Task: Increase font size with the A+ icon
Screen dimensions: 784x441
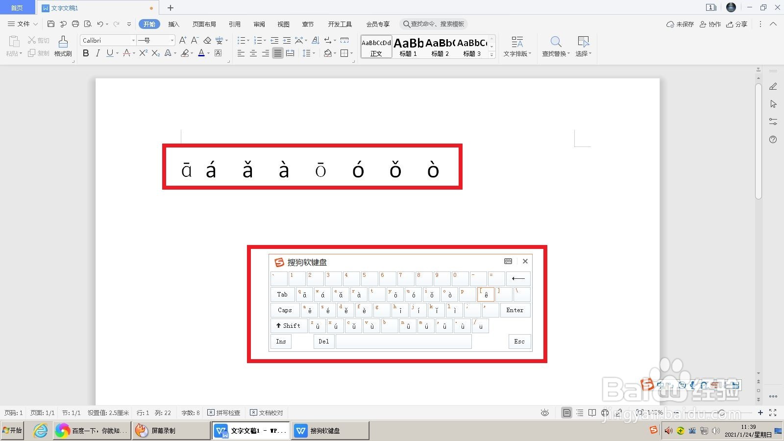Action: [182, 40]
